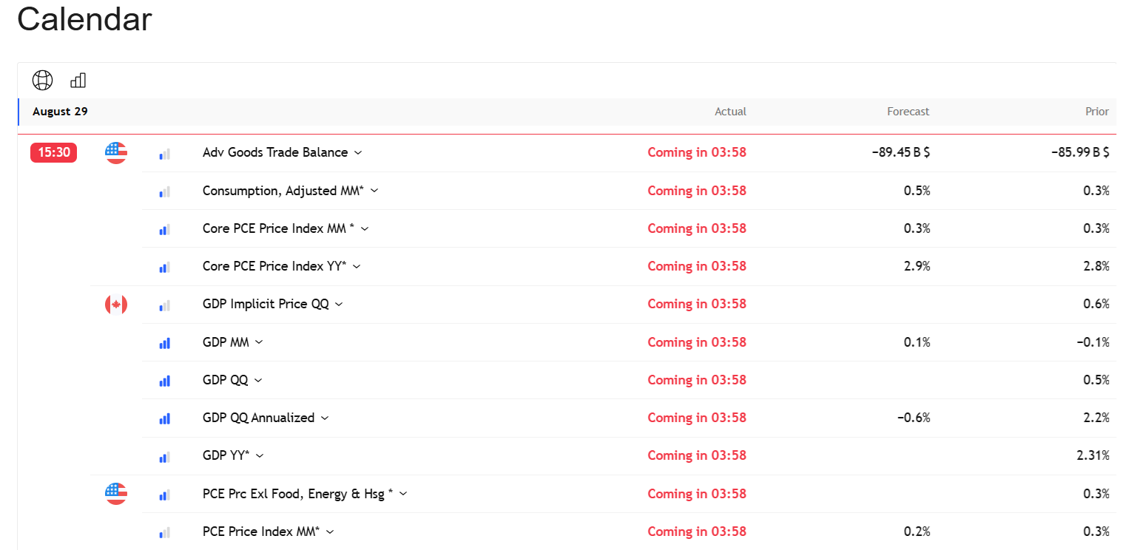The image size is (1137, 550).
Task: Click the US flag beside Adv Goods Trade Balance
Action: (116, 152)
